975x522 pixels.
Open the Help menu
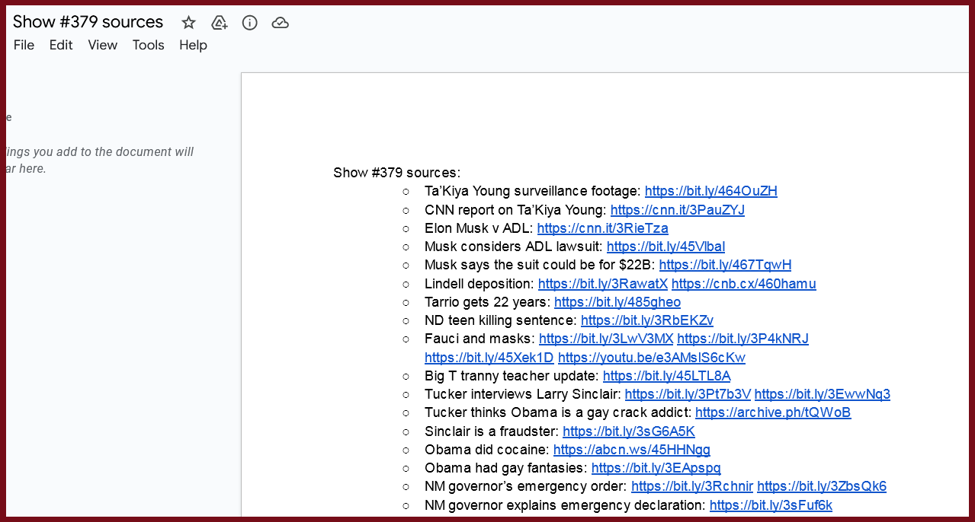(x=193, y=45)
